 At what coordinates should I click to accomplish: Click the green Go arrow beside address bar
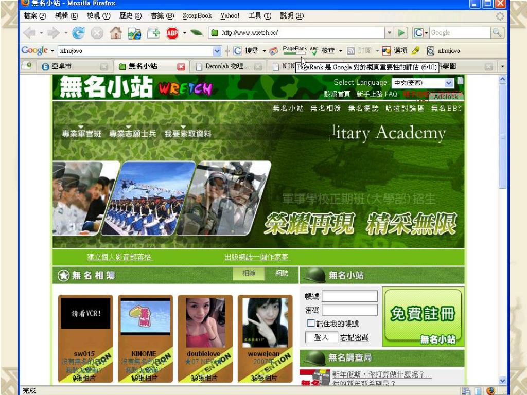[401, 32]
